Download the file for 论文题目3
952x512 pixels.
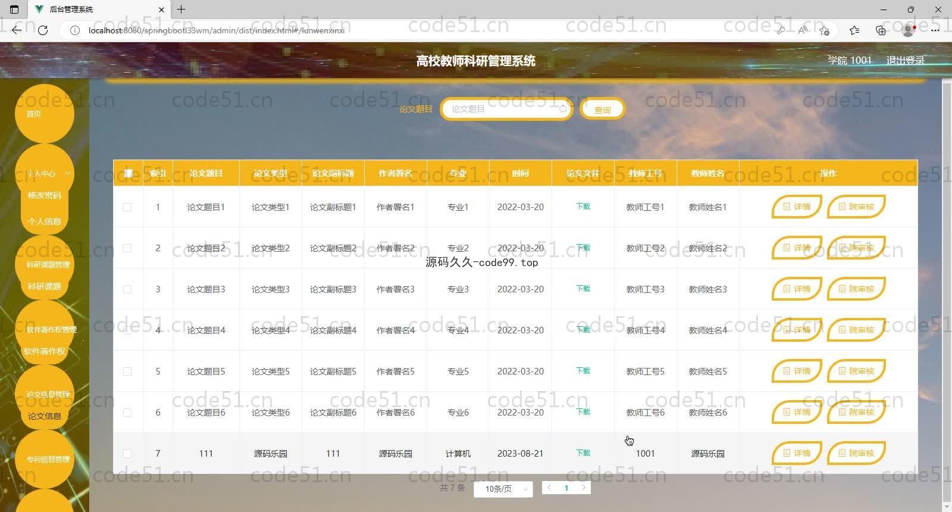click(583, 289)
